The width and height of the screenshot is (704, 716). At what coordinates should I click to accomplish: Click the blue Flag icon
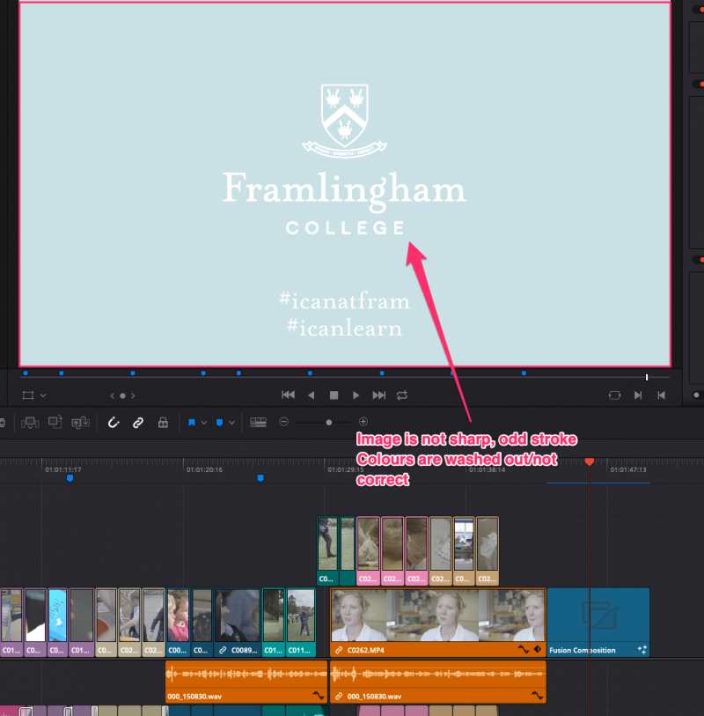(x=191, y=423)
